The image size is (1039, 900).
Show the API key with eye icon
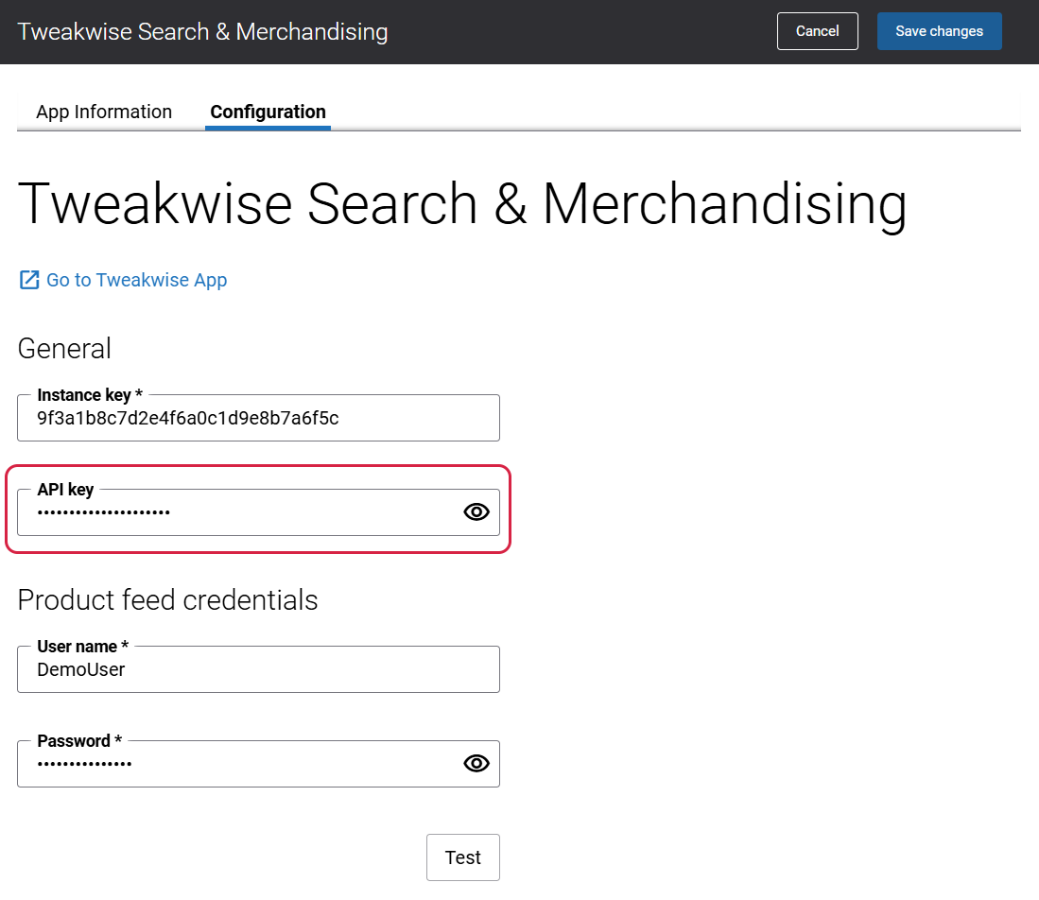click(476, 512)
